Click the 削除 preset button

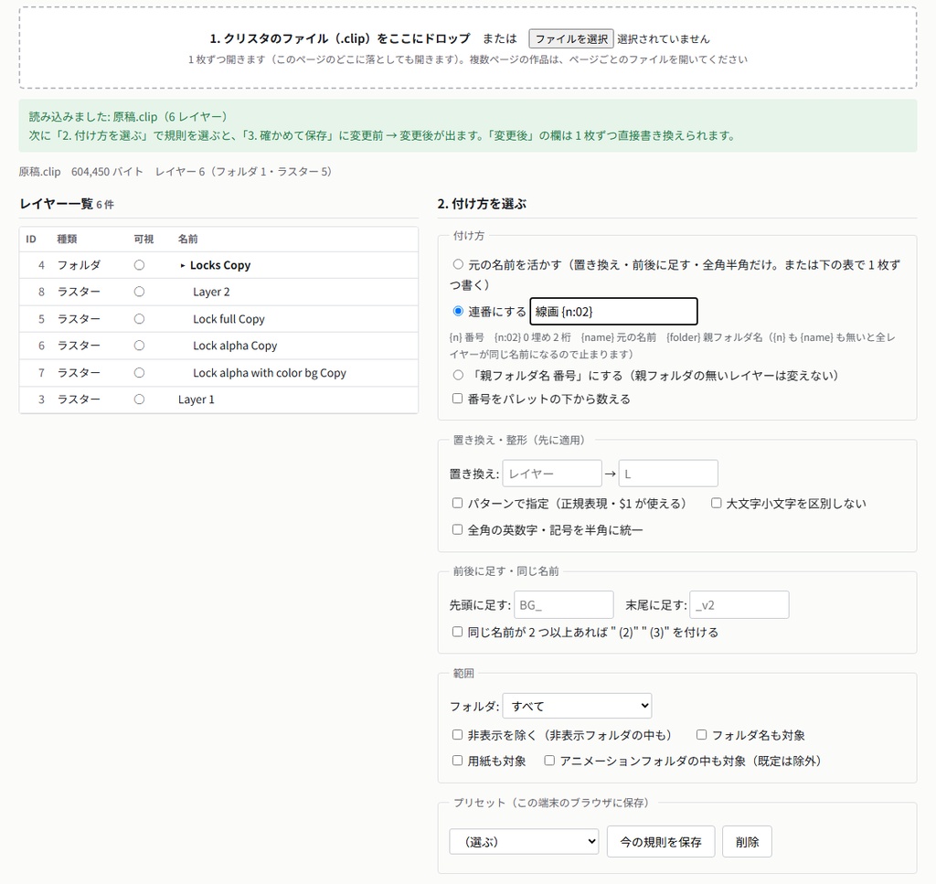pyautogui.click(x=748, y=842)
